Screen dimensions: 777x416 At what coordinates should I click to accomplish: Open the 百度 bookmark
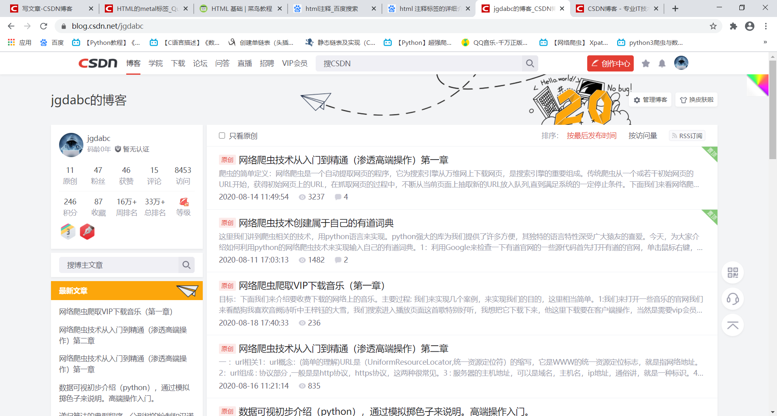[52, 42]
